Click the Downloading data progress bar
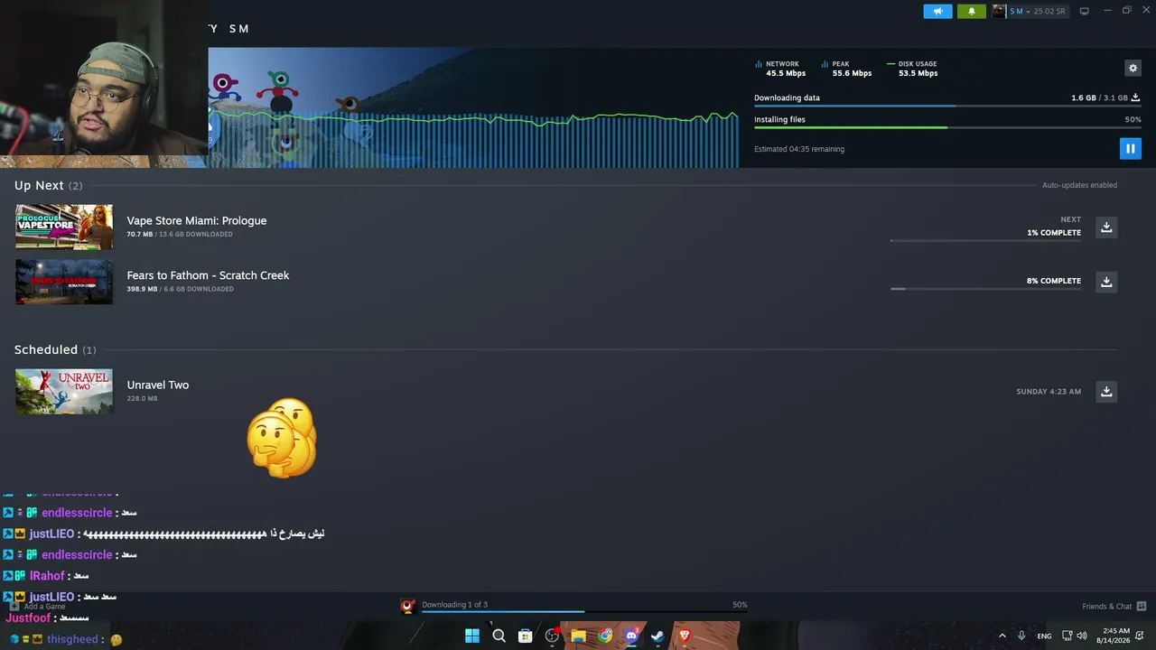1156x650 pixels. click(947, 107)
